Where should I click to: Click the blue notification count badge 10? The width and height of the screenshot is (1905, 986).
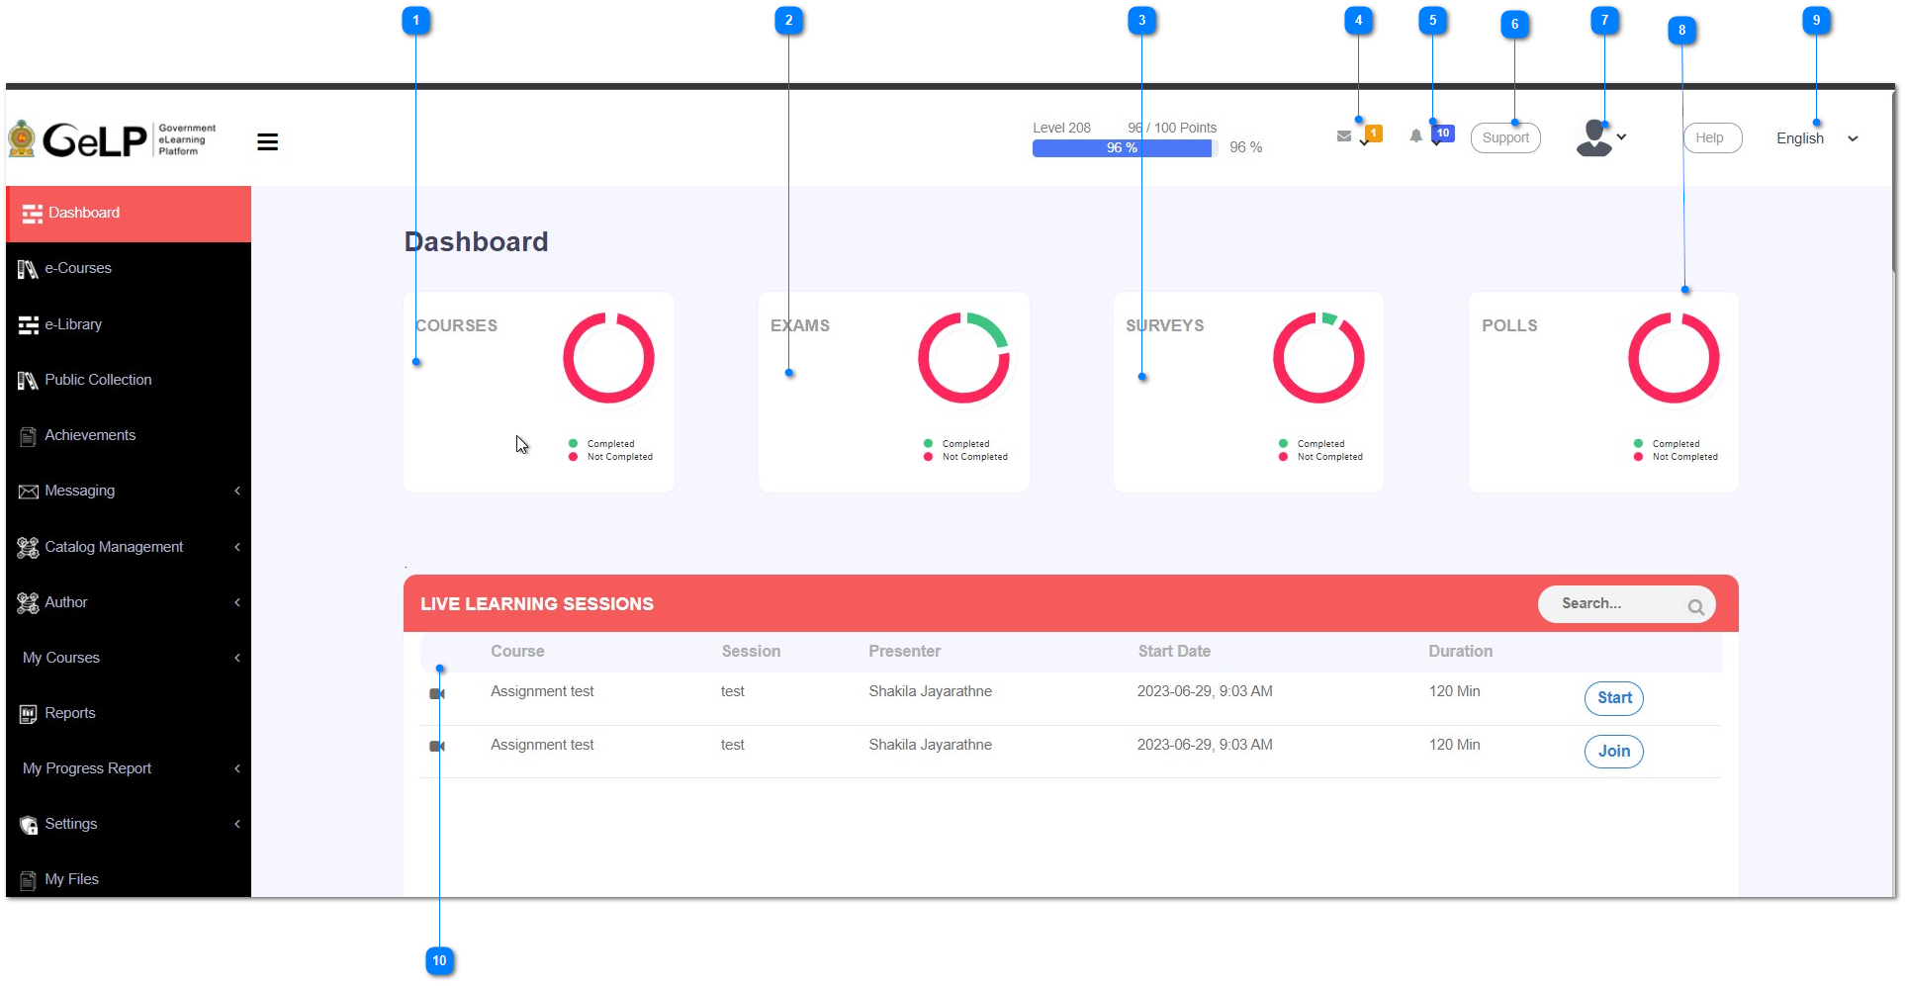click(1443, 133)
